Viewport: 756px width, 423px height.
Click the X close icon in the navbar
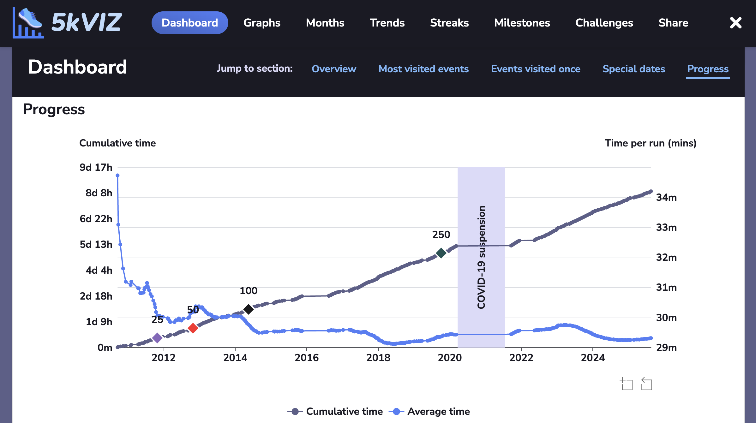(x=736, y=23)
